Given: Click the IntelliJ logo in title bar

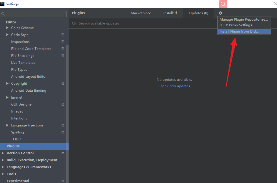Looking at the screenshot, I should 2,4.
